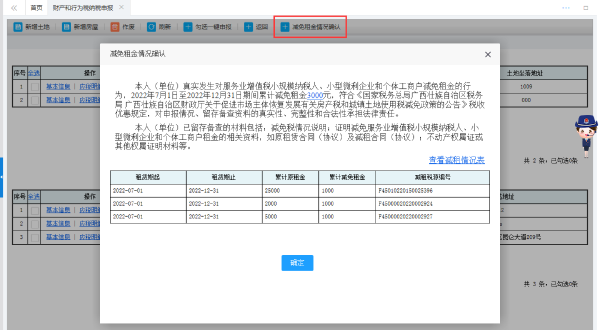Click the 作废 trash icon
Viewport: 600px width, 330px height.
115,27
